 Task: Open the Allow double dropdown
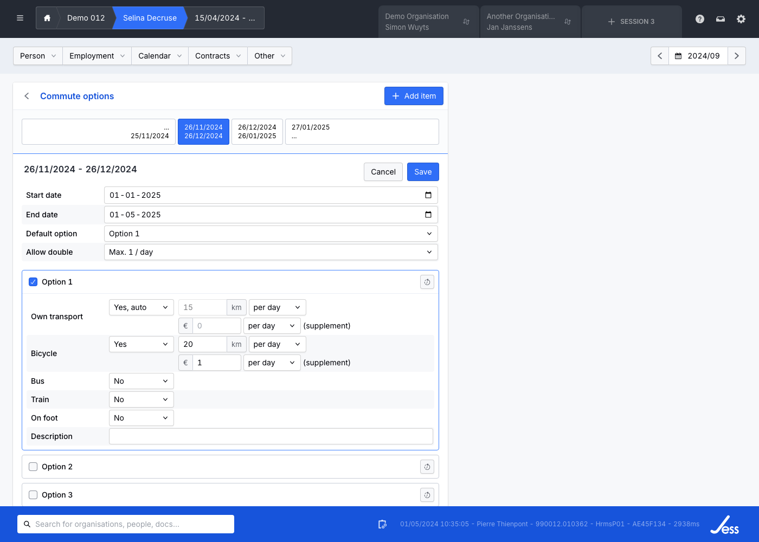coord(271,252)
